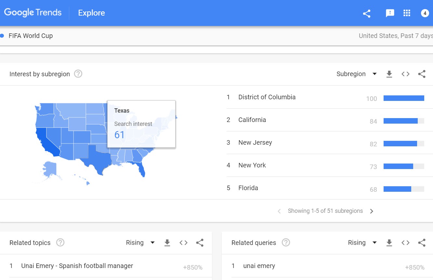
Task: Open the Google apps grid
Action: pyautogui.click(x=407, y=13)
